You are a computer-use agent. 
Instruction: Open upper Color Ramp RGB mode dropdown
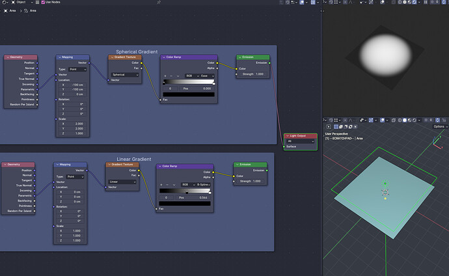point(192,76)
